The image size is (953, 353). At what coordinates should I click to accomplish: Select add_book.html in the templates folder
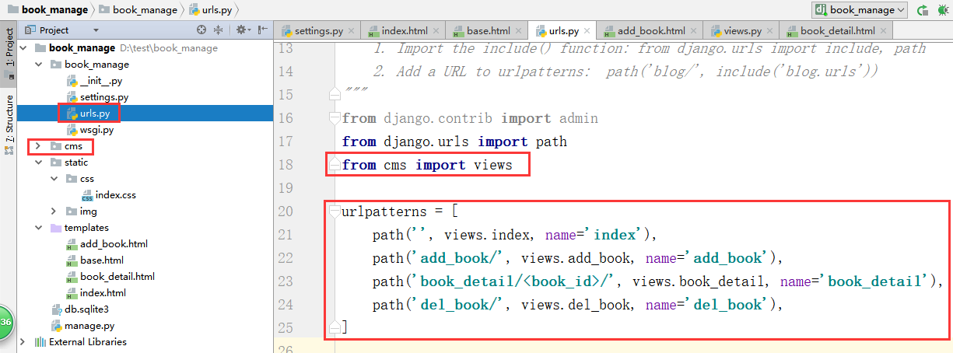coord(107,244)
